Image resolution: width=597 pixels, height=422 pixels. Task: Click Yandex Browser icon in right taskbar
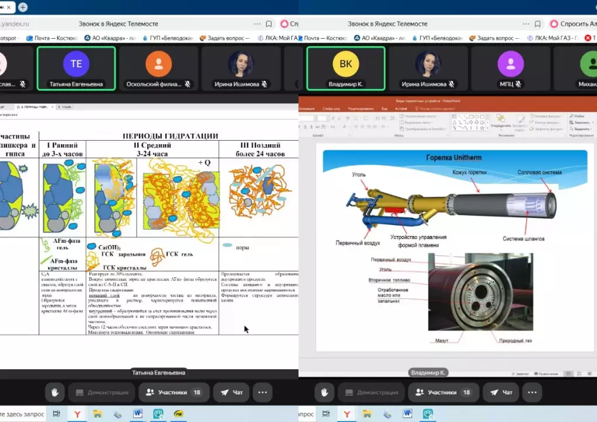(x=347, y=414)
